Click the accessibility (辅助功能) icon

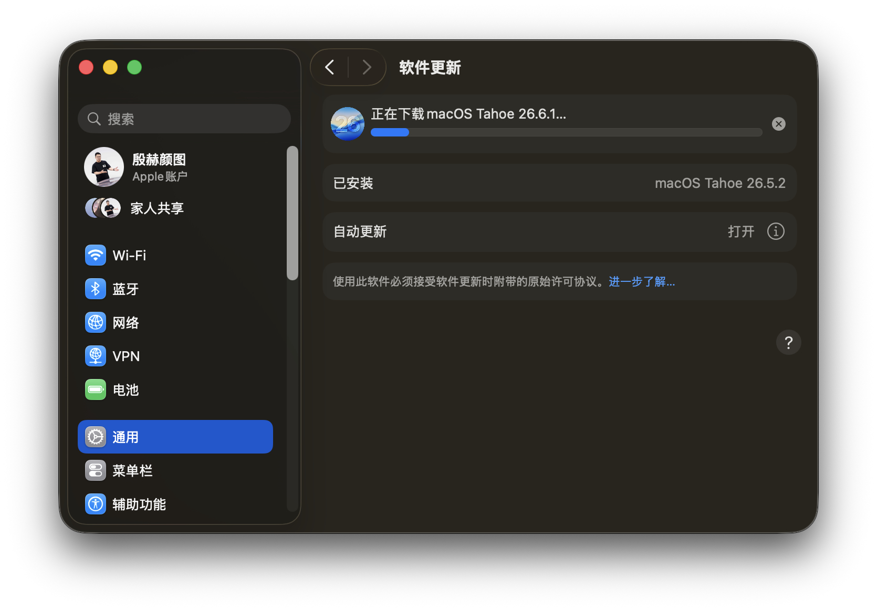pos(96,504)
